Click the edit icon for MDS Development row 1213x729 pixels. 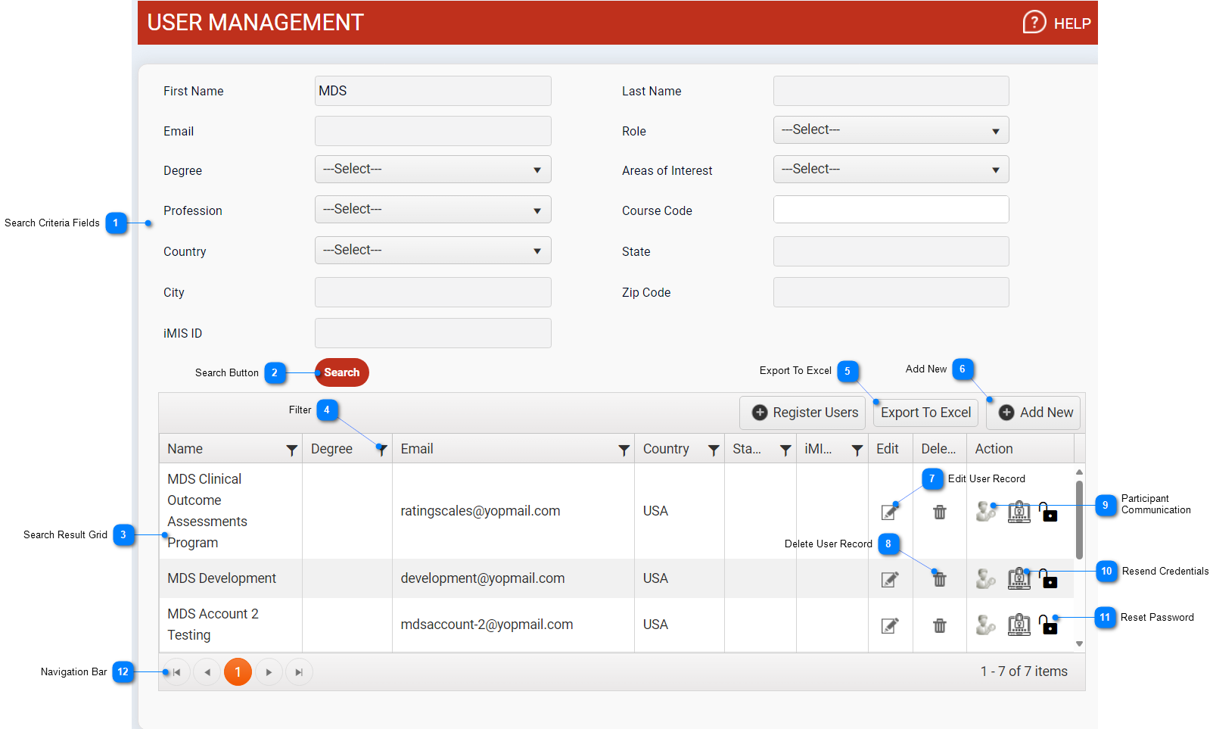[x=890, y=579]
